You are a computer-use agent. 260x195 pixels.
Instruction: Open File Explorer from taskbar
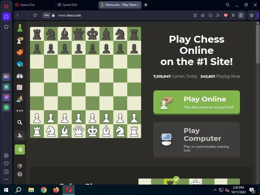point(31,190)
